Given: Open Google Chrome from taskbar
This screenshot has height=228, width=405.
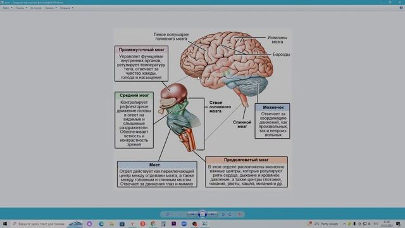Looking at the screenshot, I should (x=153, y=224).
